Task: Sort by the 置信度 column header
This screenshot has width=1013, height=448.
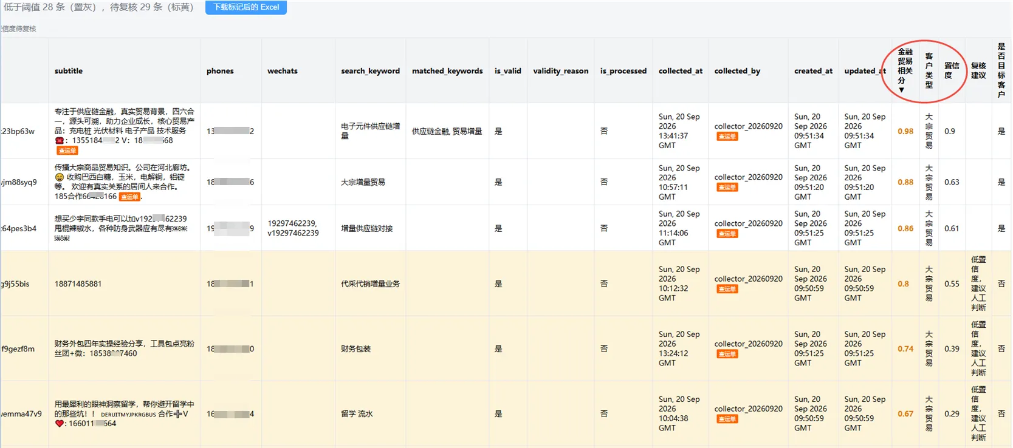Action: pyautogui.click(x=952, y=70)
